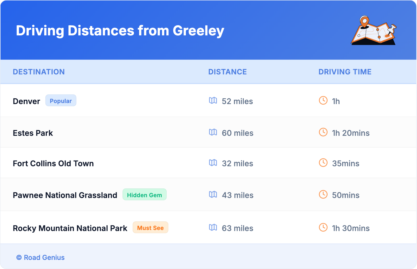Click the clock icon beside 35mins
This screenshot has height=269, width=417.
[x=323, y=163]
